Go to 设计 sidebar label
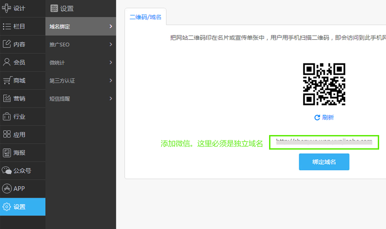Screen dimensions: 386x229 pos(19,8)
